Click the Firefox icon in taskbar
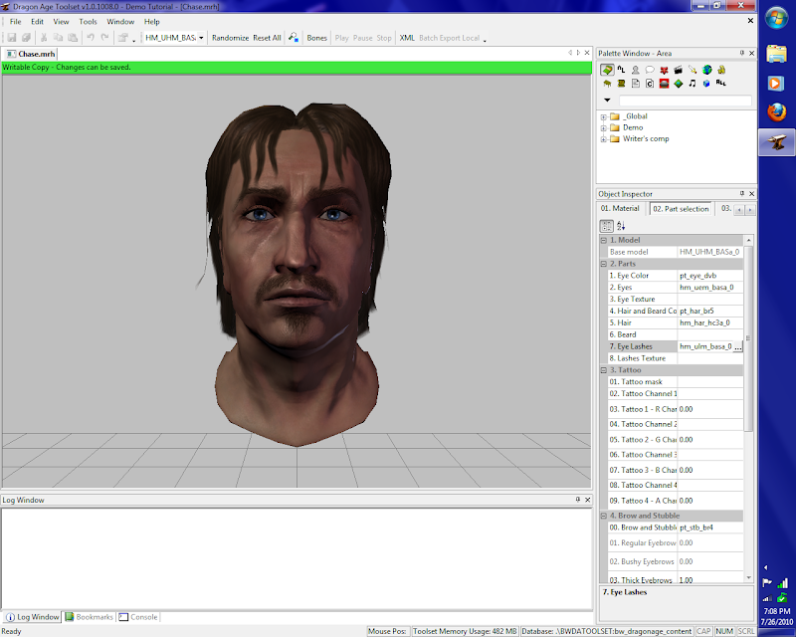Image resolution: width=796 pixels, height=637 pixels. (776, 112)
